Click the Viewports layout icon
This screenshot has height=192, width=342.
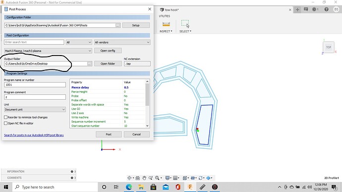click(193, 178)
